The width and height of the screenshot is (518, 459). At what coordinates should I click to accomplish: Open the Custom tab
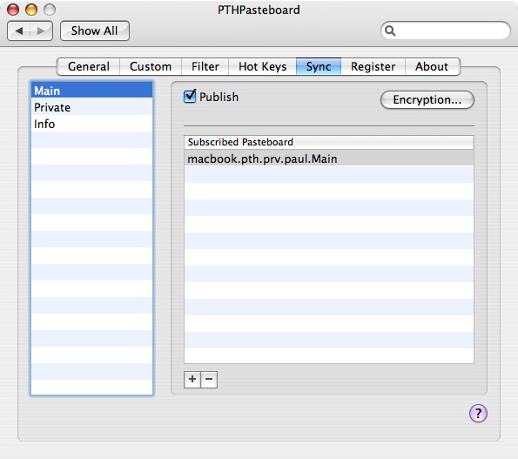coord(151,66)
